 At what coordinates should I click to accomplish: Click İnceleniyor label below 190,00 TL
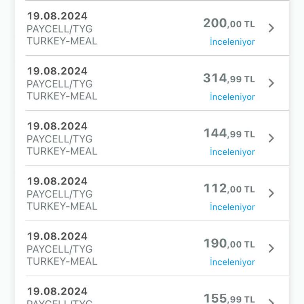point(232,262)
